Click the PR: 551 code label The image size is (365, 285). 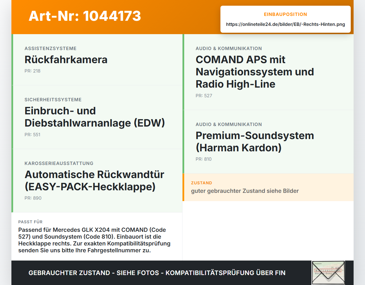tap(33, 135)
